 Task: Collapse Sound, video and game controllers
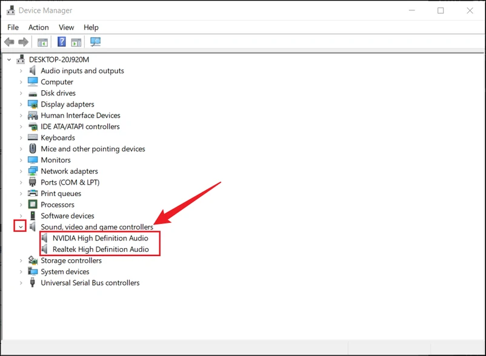(x=21, y=227)
